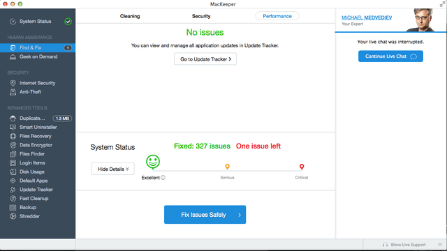Click the Find & Fix sidebar icon

13,47
